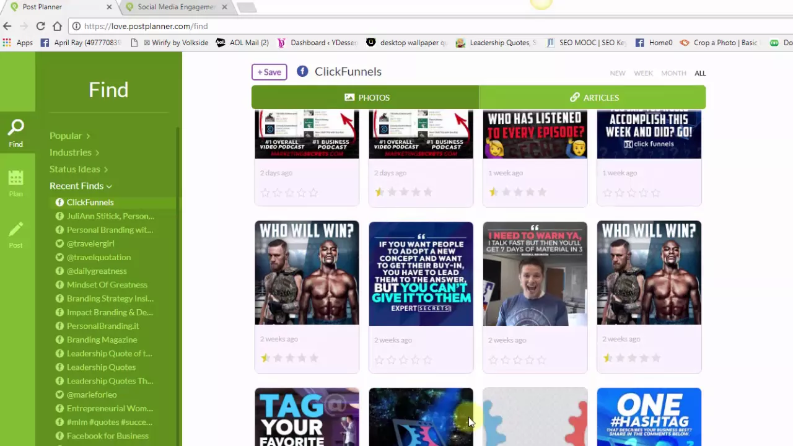Open Crop a Photo bookmark
The image size is (793, 446).
(x=719, y=43)
